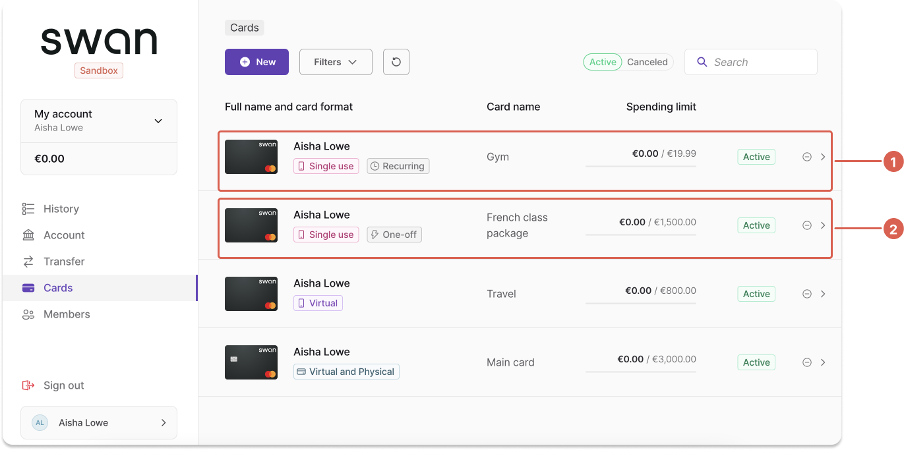Click the Sign out icon
The height and width of the screenshot is (450, 904).
[28, 385]
